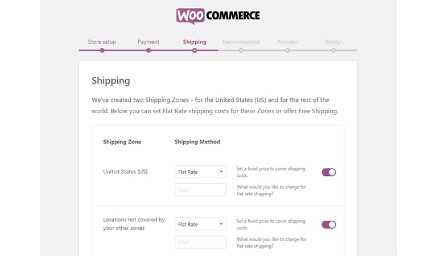Disable shipping toggle for United States (US)
The width and height of the screenshot is (437, 256).
click(x=329, y=172)
